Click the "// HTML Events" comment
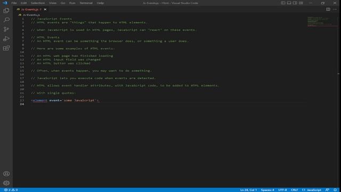This screenshot has width=341, height=192. click(45, 37)
